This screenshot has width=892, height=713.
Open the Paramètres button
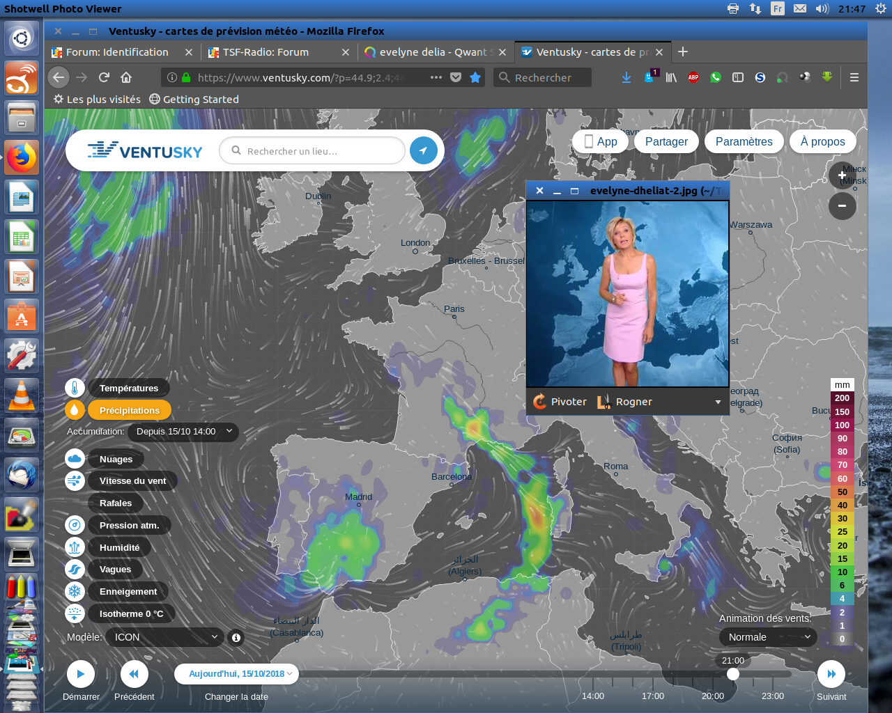click(744, 141)
